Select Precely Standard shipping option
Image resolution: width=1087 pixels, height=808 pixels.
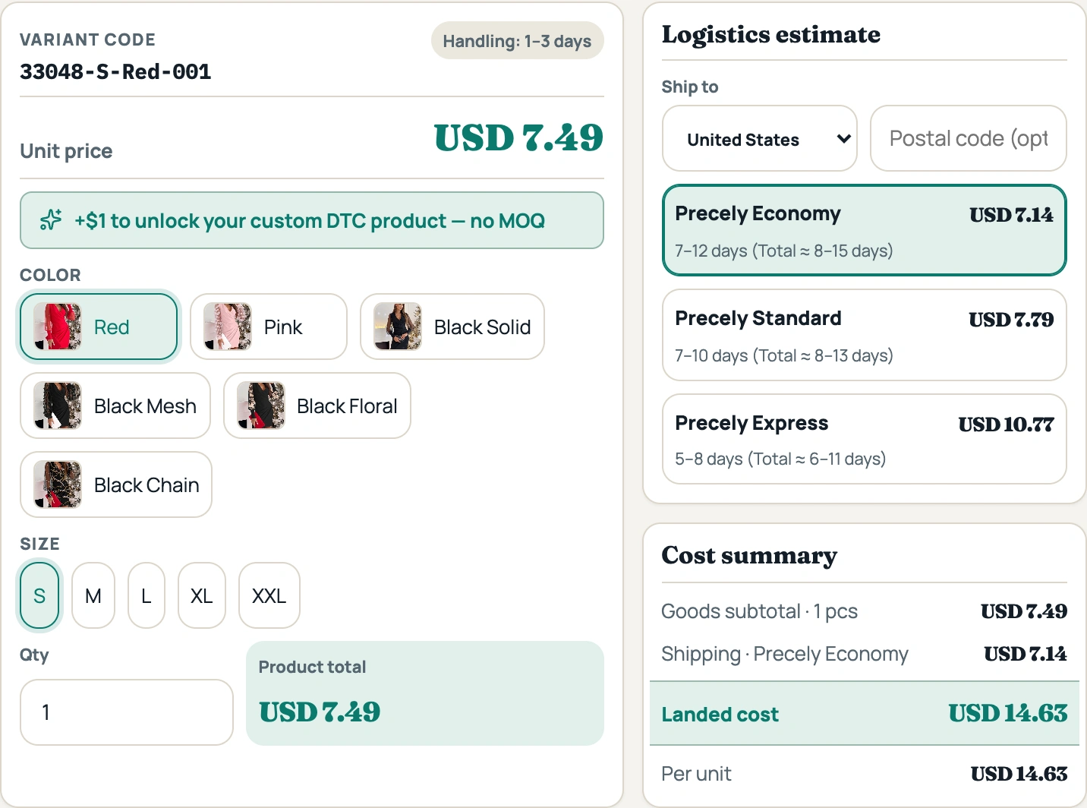point(865,335)
